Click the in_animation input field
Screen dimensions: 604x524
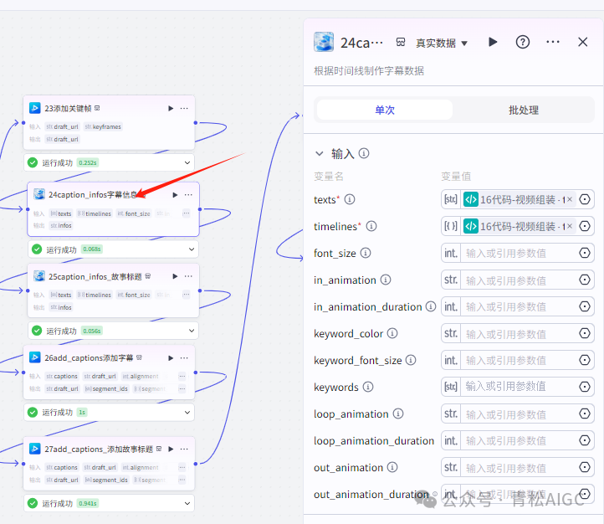tap(518, 280)
